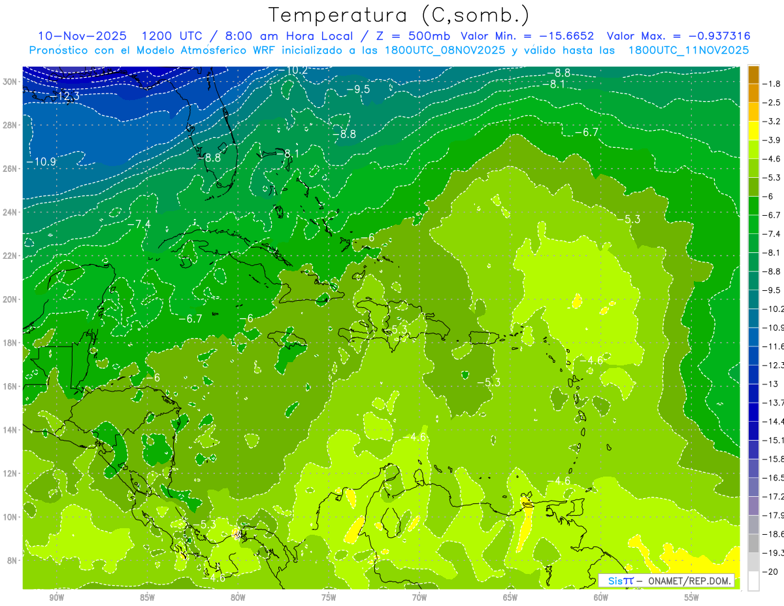Pick yellow colorbar swatch between -3.2 and -3.9
This screenshot has width=784, height=606.
coord(753,131)
